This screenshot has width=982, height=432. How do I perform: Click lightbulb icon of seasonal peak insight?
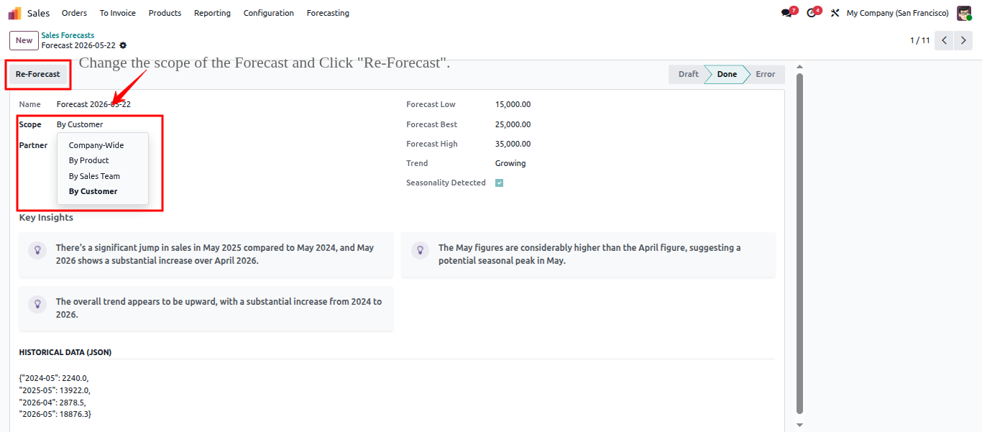(420, 250)
